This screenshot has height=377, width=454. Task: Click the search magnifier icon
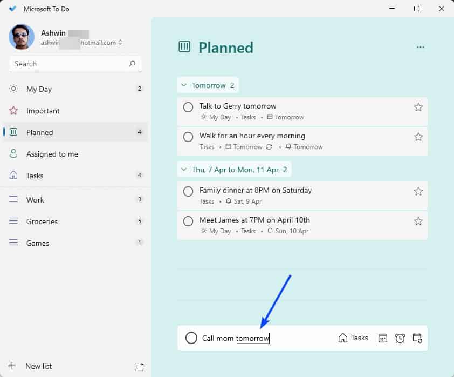pos(132,64)
